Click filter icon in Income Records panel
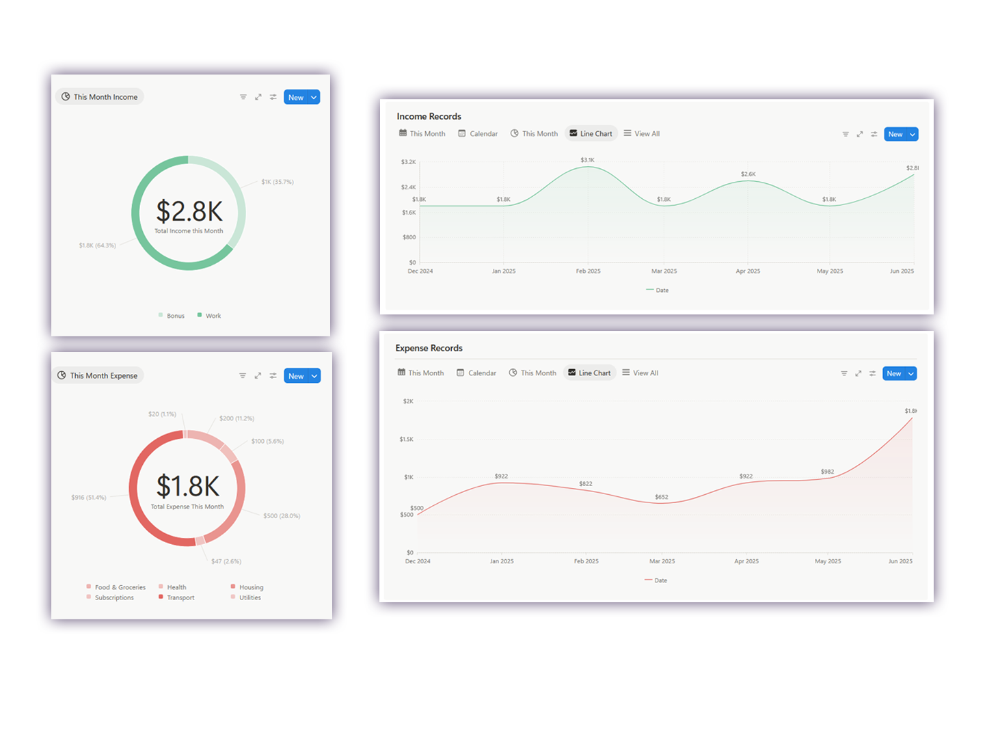 pyautogui.click(x=846, y=135)
